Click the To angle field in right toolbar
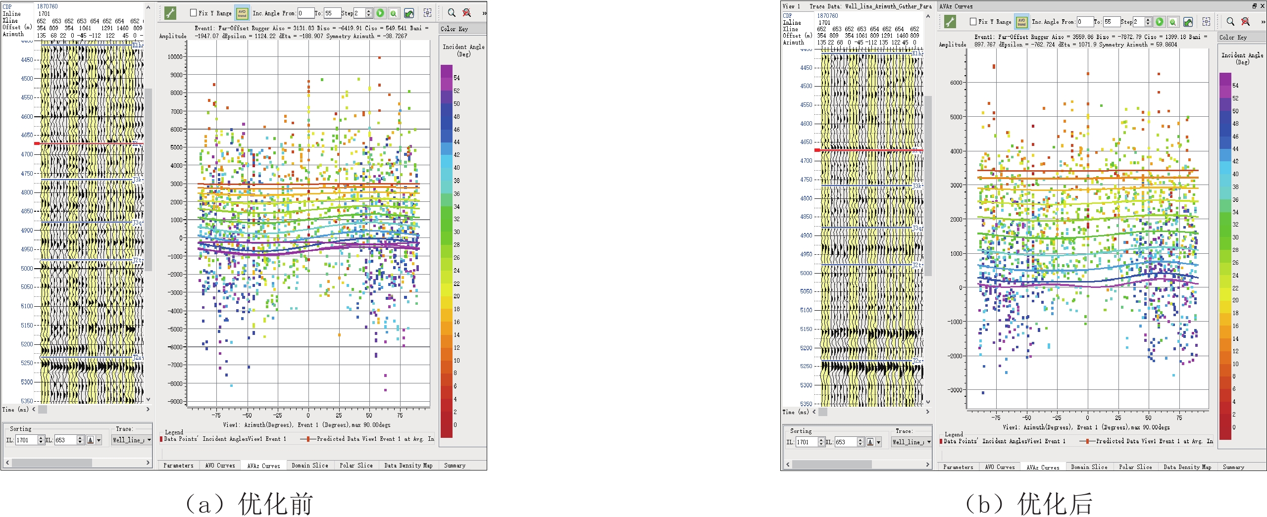Viewport: 1267px width, 517px height. [1112, 22]
